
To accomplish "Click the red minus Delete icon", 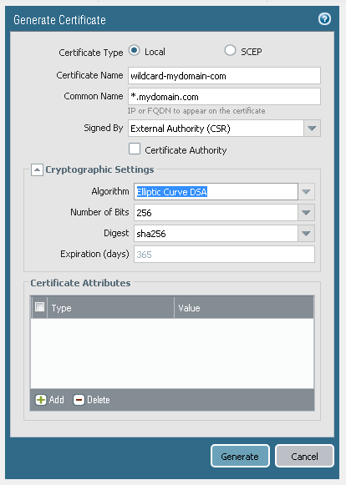I will 79,400.
